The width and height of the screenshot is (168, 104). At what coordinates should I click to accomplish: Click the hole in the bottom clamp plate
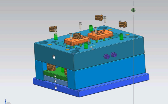(56, 88)
